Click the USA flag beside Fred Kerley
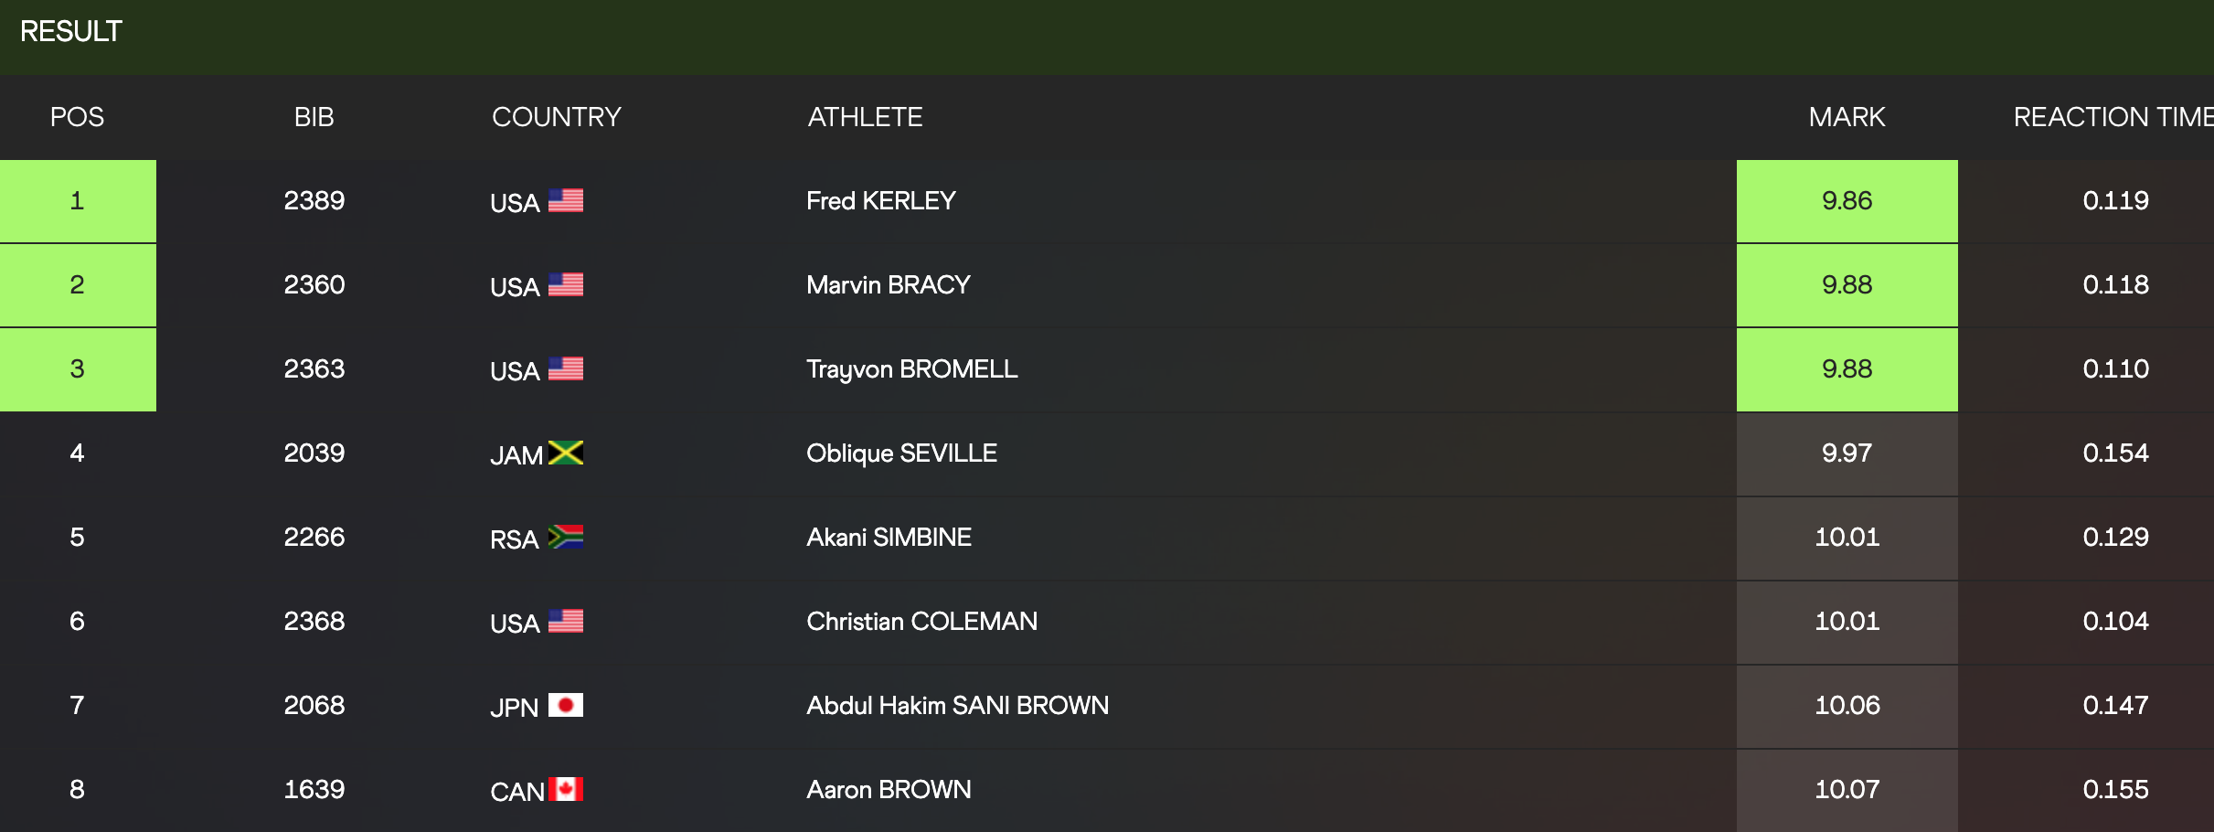Viewport: 2214px width, 832px height. coord(566,200)
